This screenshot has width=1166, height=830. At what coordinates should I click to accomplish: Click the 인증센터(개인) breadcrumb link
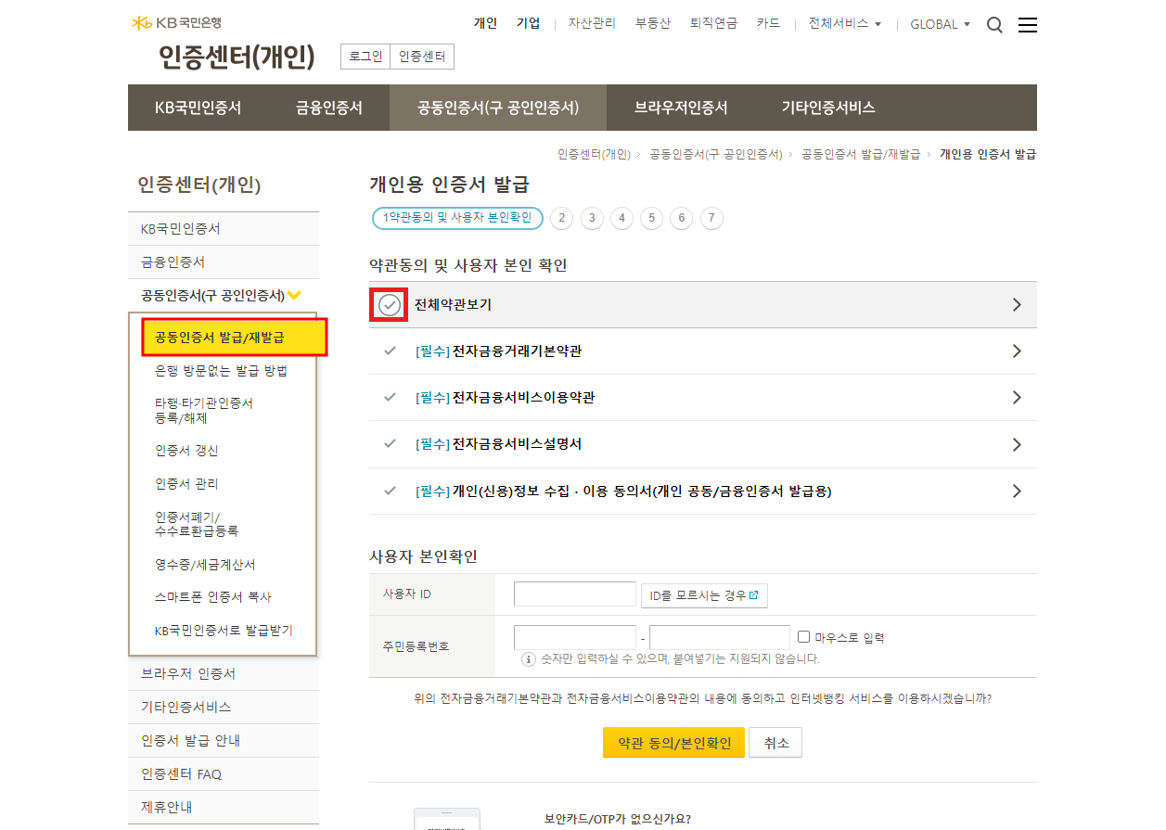[x=594, y=154]
